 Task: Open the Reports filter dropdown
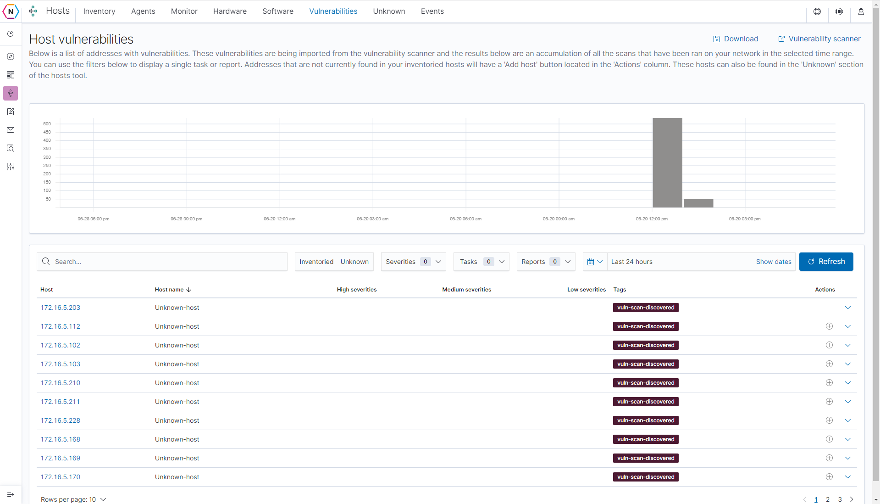click(x=546, y=262)
